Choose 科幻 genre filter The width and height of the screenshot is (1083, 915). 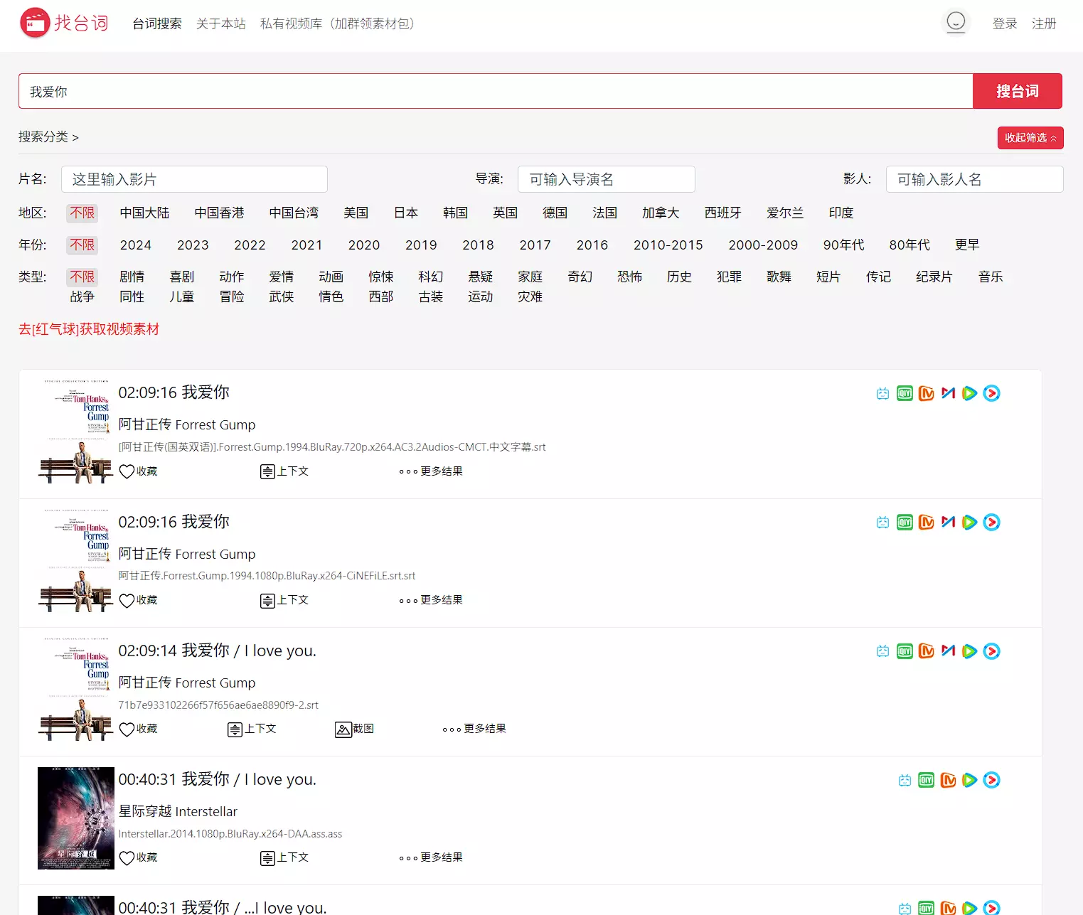click(x=430, y=277)
